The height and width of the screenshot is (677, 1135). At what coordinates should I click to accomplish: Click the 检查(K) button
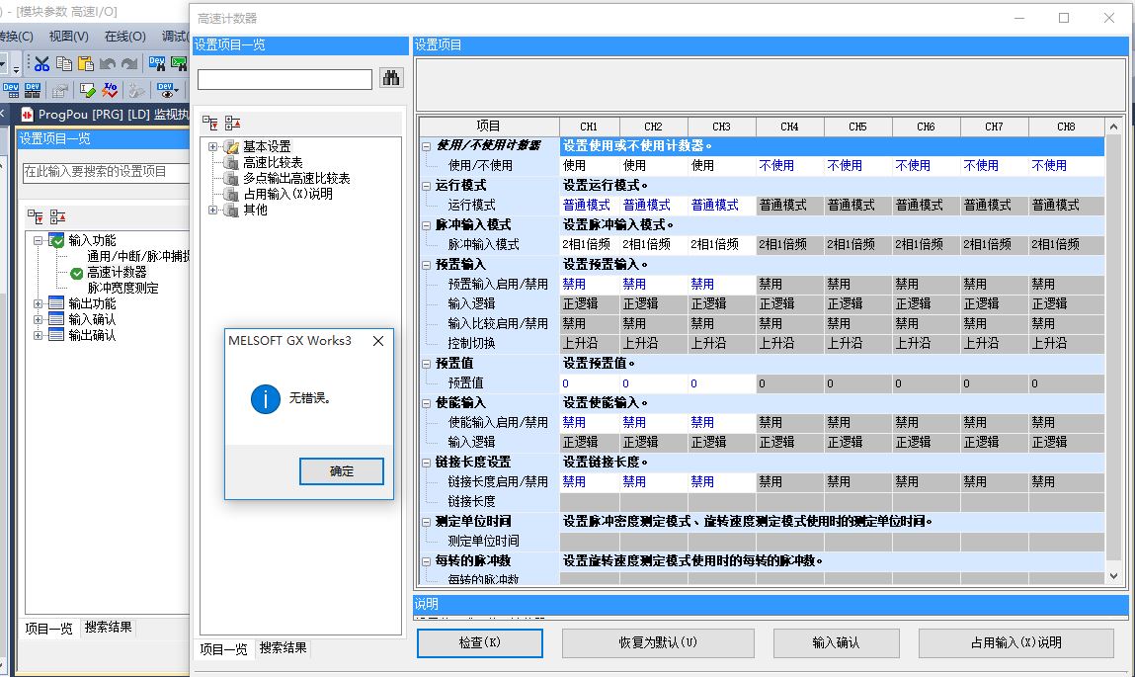(x=480, y=642)
